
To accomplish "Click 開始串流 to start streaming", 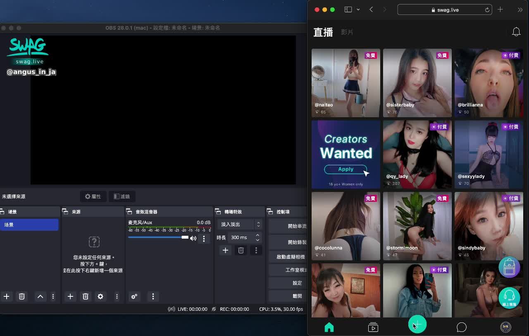I will (288, 226).
